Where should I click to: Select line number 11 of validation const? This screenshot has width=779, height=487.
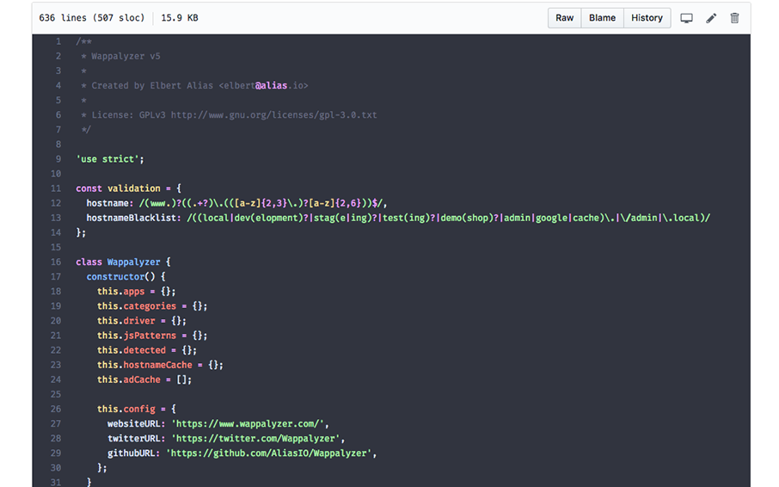pos(56,188)
